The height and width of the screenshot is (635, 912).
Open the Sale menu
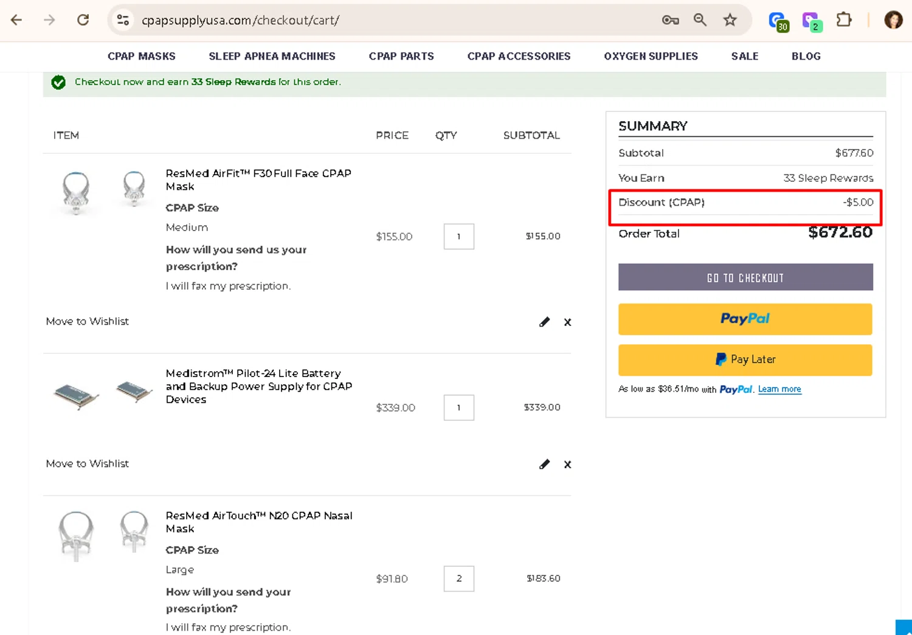click(745, 56)
